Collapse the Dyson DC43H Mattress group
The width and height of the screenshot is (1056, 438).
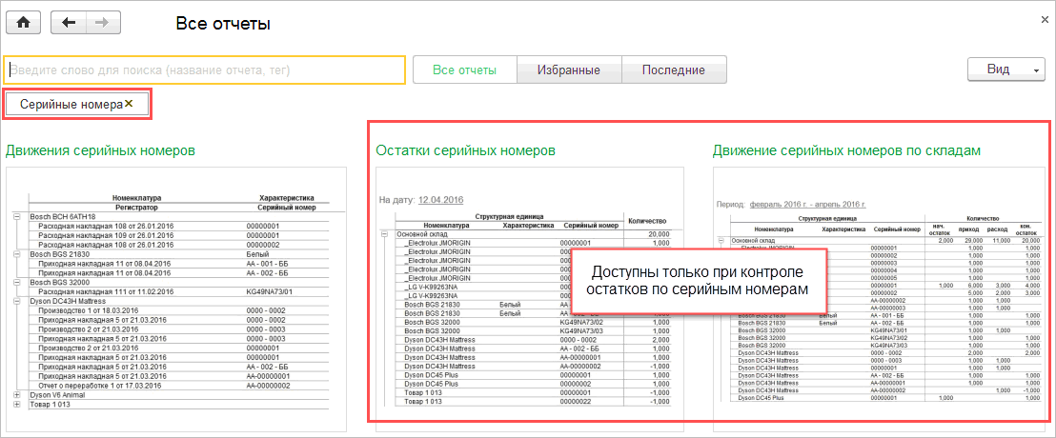[x=16, y=302]
